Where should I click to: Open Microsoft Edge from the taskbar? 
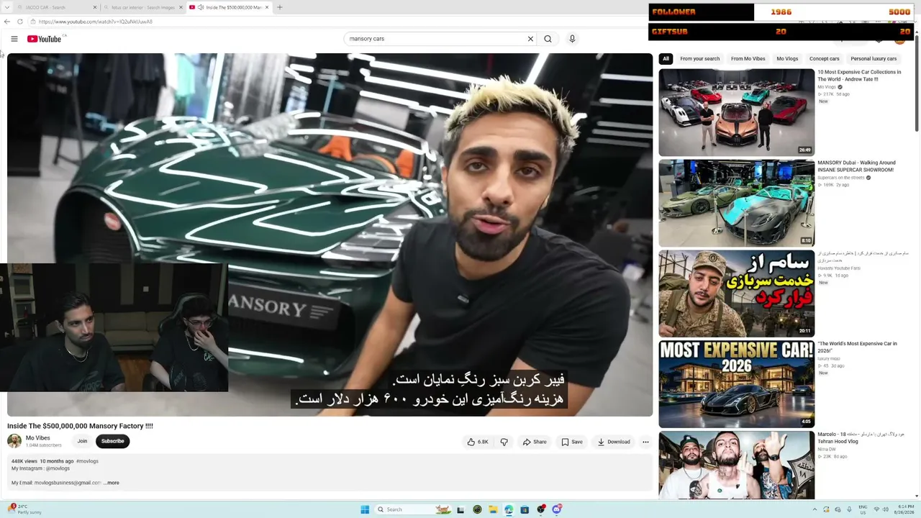[x=509, y=509]
